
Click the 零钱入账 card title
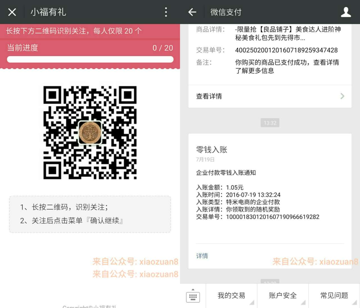pos(211,149)
